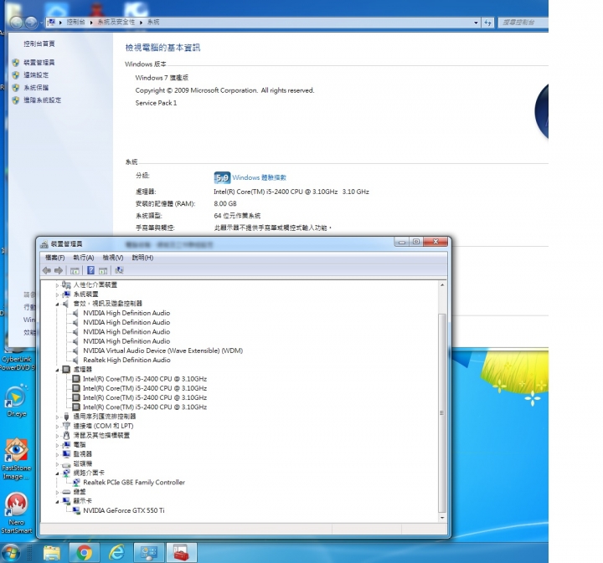Open Google Chrome from the taskbar

pos(85,553)
